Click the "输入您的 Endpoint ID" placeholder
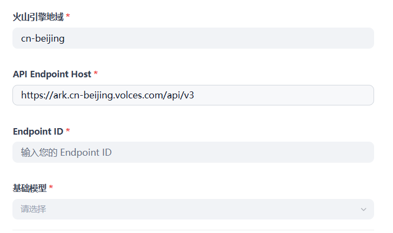This screenshot has width=393, height=233. (x=66, y=152)
